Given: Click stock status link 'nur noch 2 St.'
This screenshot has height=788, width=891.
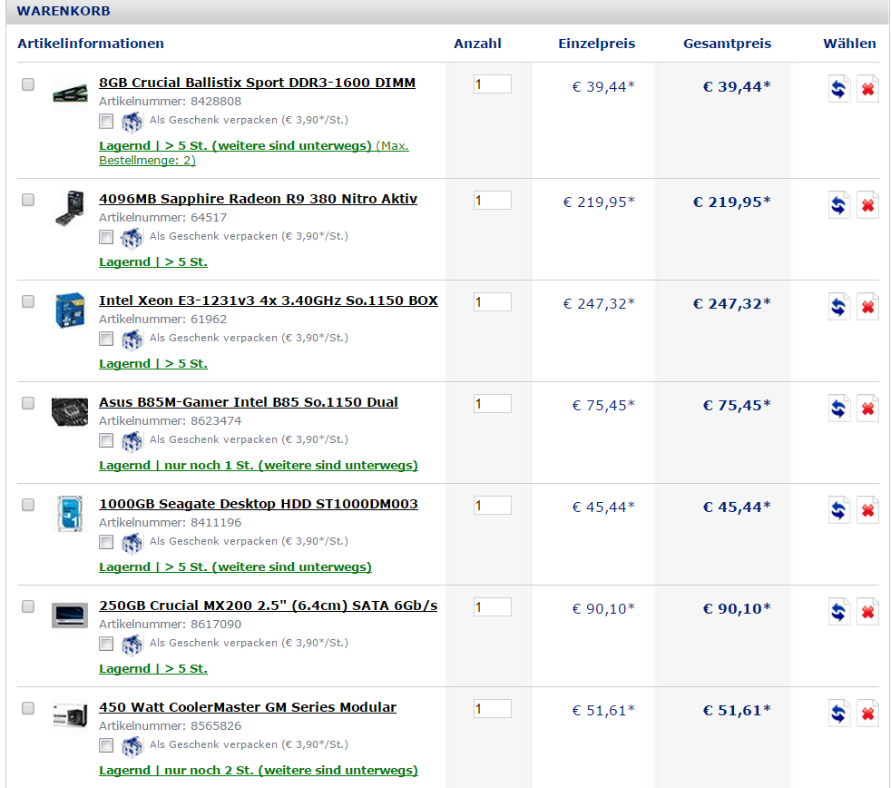Looking at the screenshot, I should click(259, 771).
